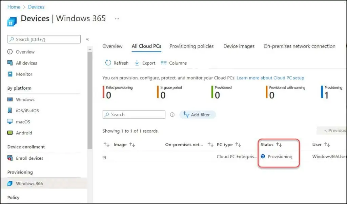Click the Enroll devices icon
This screenshot has width=347, height=204.
point(10,158)
